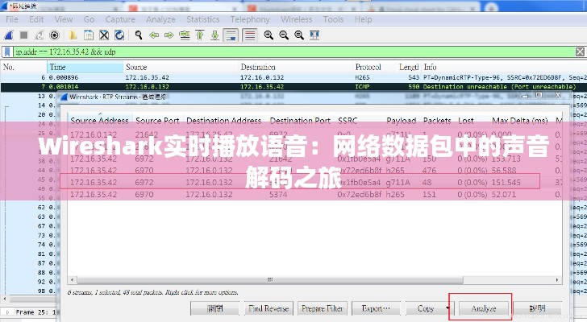Open the display filter bookmark menu
The height and width of the screenshot is (322, 587).
[7, 51]
